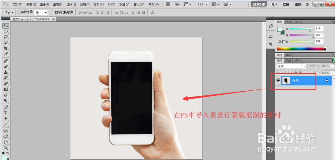Select the Eyedropper tool

(6, 55)
